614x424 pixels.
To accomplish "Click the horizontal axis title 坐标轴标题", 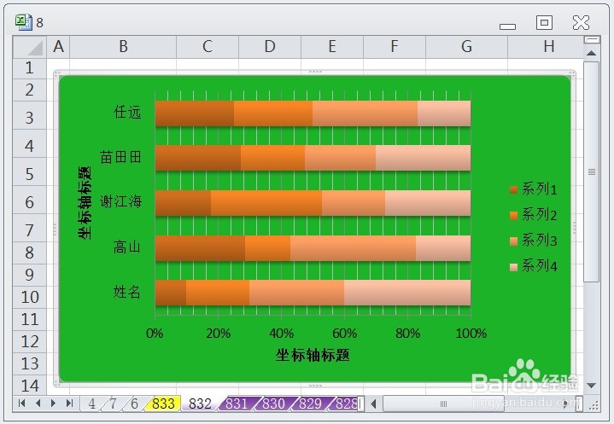I will [x=313, y=355].
